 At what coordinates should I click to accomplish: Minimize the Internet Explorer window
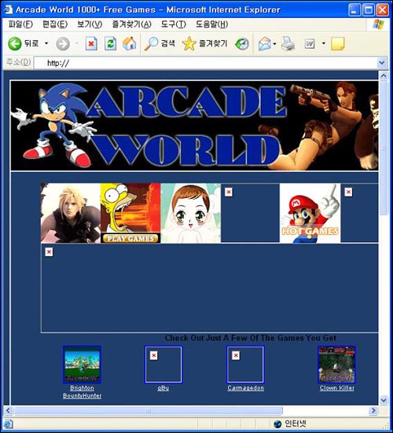[354, 10]
